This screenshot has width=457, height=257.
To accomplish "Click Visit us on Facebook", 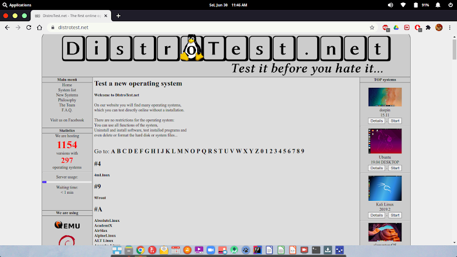I will [67, 120].
